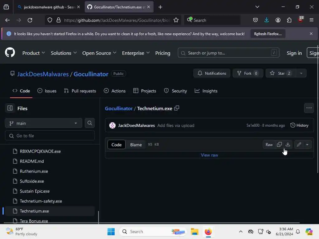Expand the Enterprise menu
The height and width of the screenshot is (239, 319).
click(x=136, y=53)
